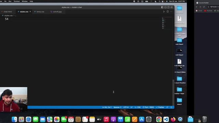Click styles.css in the breadcrumb bar
219x123 pixels.
tap(8, 16)
